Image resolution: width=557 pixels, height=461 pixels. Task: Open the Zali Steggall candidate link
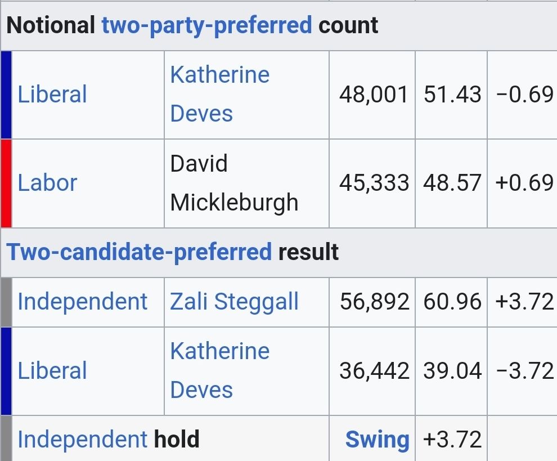pos(234,302)
